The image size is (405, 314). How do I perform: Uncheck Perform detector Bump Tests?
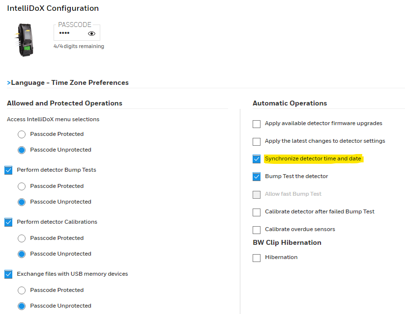[x=8, y=170]
